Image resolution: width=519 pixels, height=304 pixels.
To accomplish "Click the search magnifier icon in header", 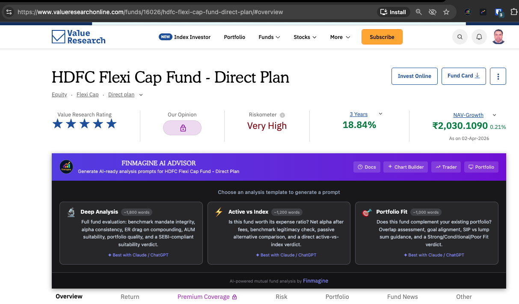I will click(x=460, y=37).
